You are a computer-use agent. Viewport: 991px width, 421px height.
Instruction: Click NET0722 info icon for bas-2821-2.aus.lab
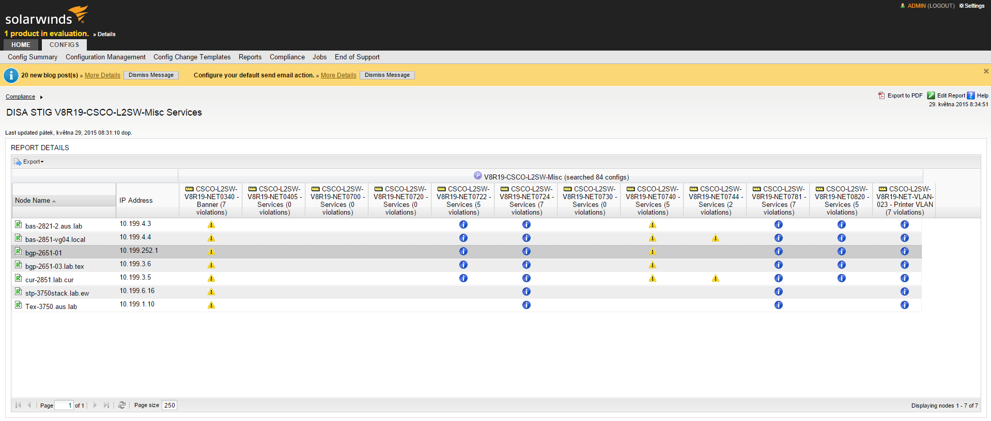point(463,224)
